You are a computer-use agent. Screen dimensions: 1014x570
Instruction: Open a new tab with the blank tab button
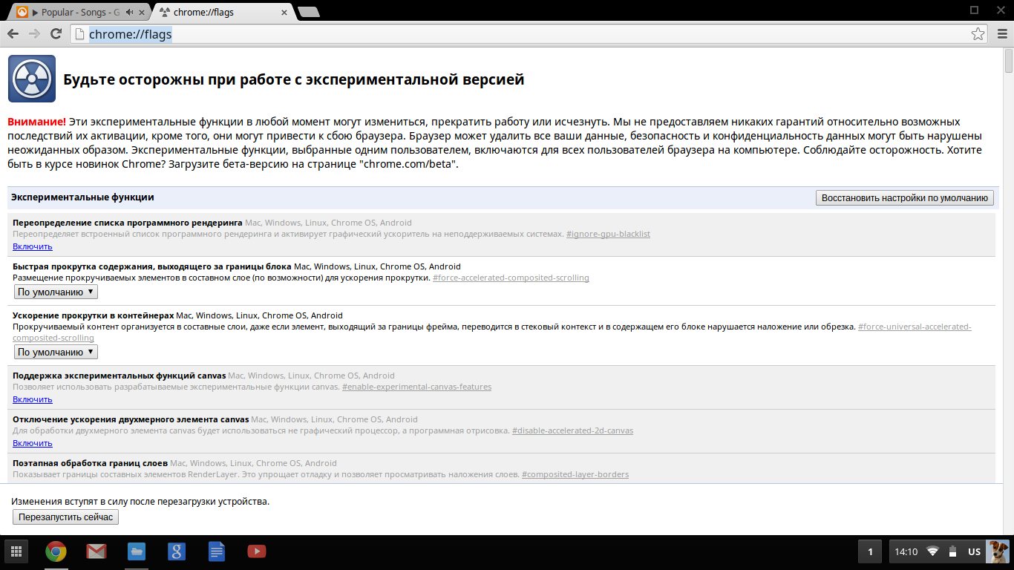pyautogui.click(x=308, y=12)
